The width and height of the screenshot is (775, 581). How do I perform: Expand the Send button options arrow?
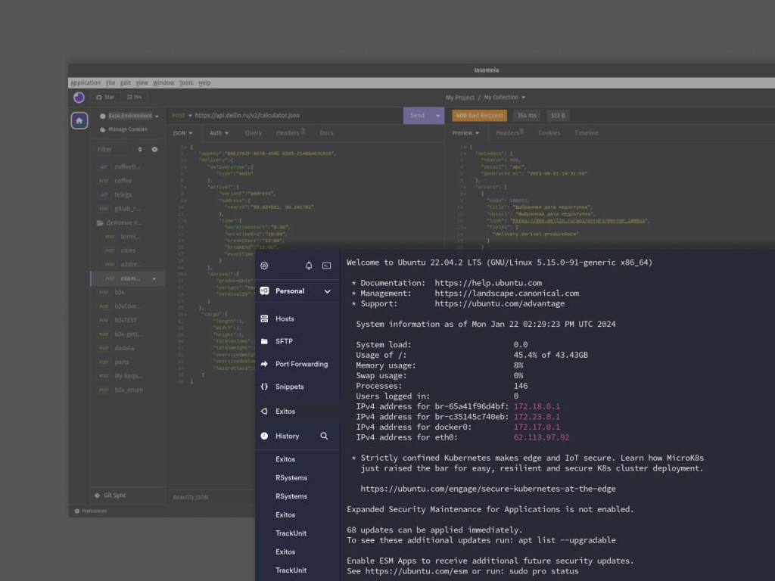(437, 116)
